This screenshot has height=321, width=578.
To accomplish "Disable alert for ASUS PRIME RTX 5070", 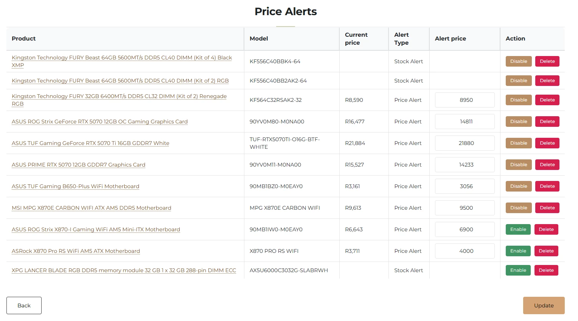I will (x=519, y=165).
